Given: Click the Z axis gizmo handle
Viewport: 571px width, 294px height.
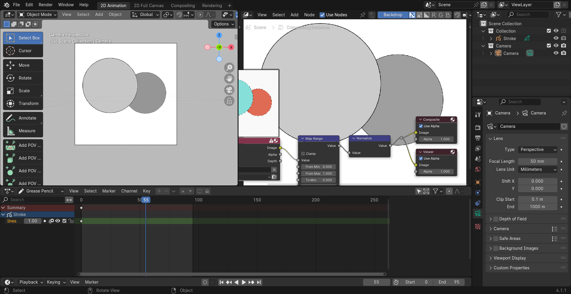Looking at the screenshot, I should coord(219,35).
